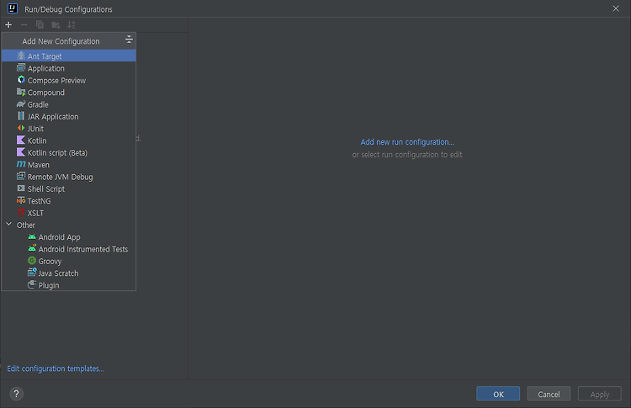Click the Java Scratch icon
631x408 pixels.
click(x=32, y=273)
